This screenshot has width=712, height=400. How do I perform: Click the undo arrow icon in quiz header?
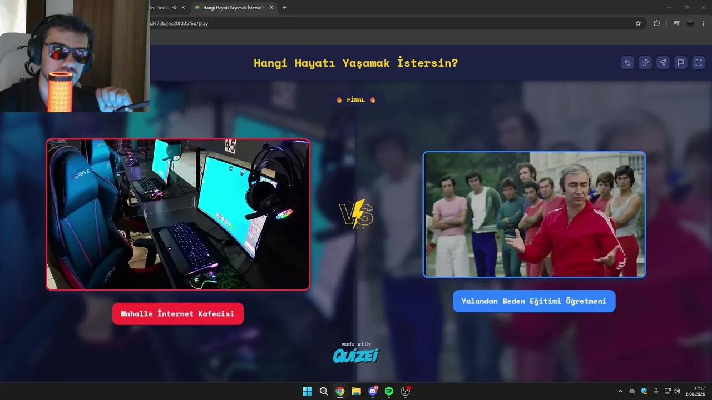pyautogui.click(x=627, y=63)
